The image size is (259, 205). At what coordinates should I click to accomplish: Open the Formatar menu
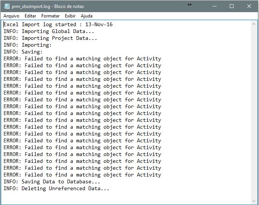pos(50,16)
